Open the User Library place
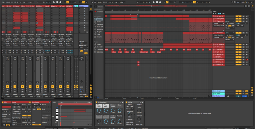The height and width of the screenshot is (129, 255). coord(98,47)
